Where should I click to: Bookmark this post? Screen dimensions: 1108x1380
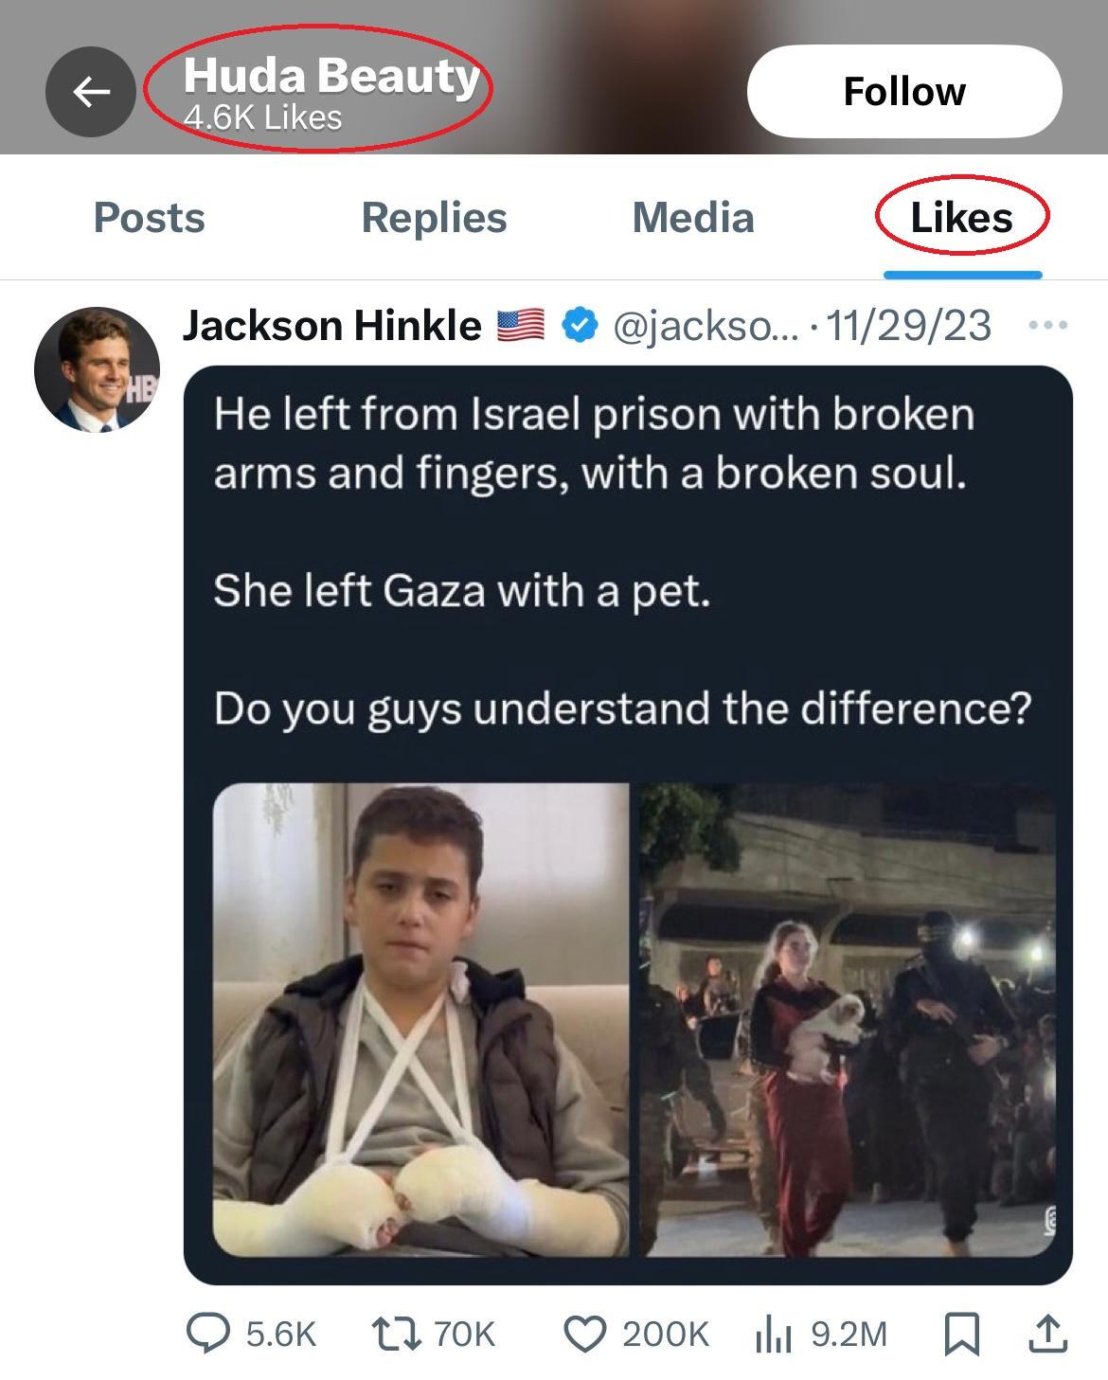(x=962, y=1334)
